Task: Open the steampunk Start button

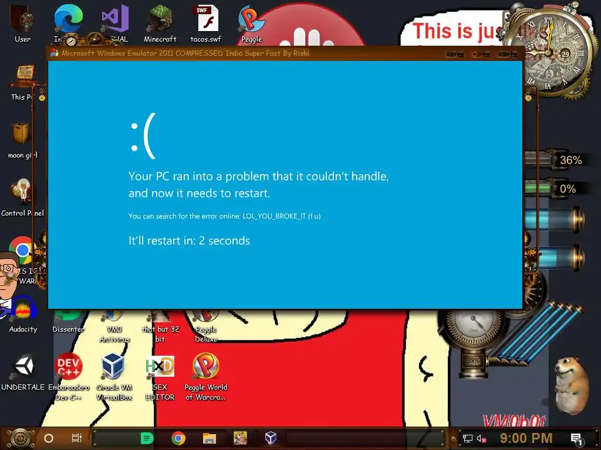Action: [x=21, y=438]
